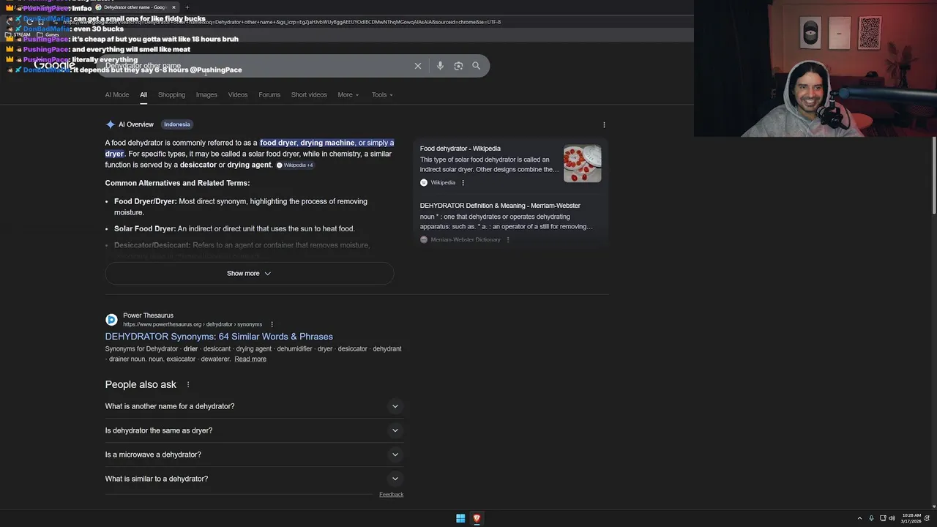Open the clock showing 10:28 AM

(911, 518)
